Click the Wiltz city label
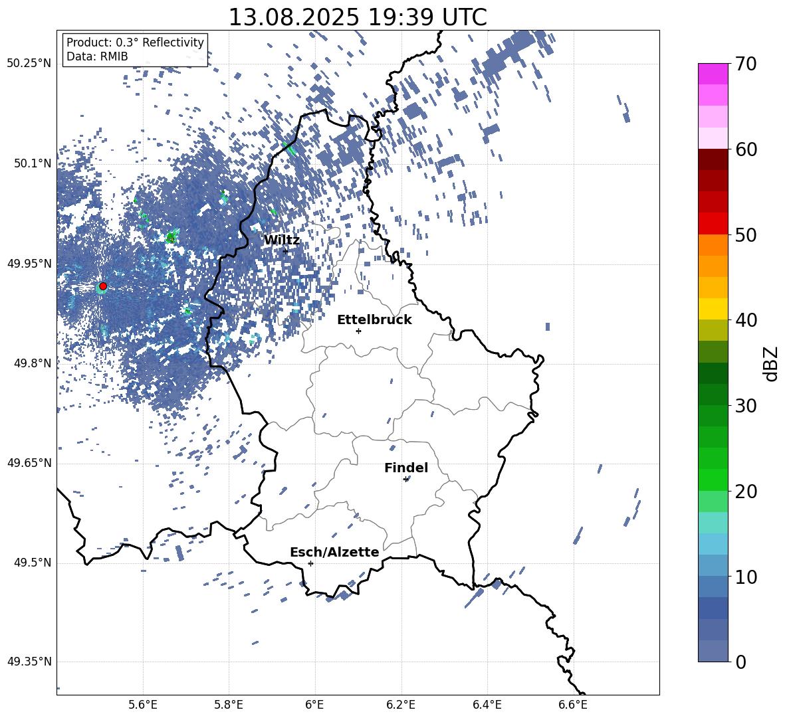The height and width of the screenshot is (718, 787). coord(282,240)
